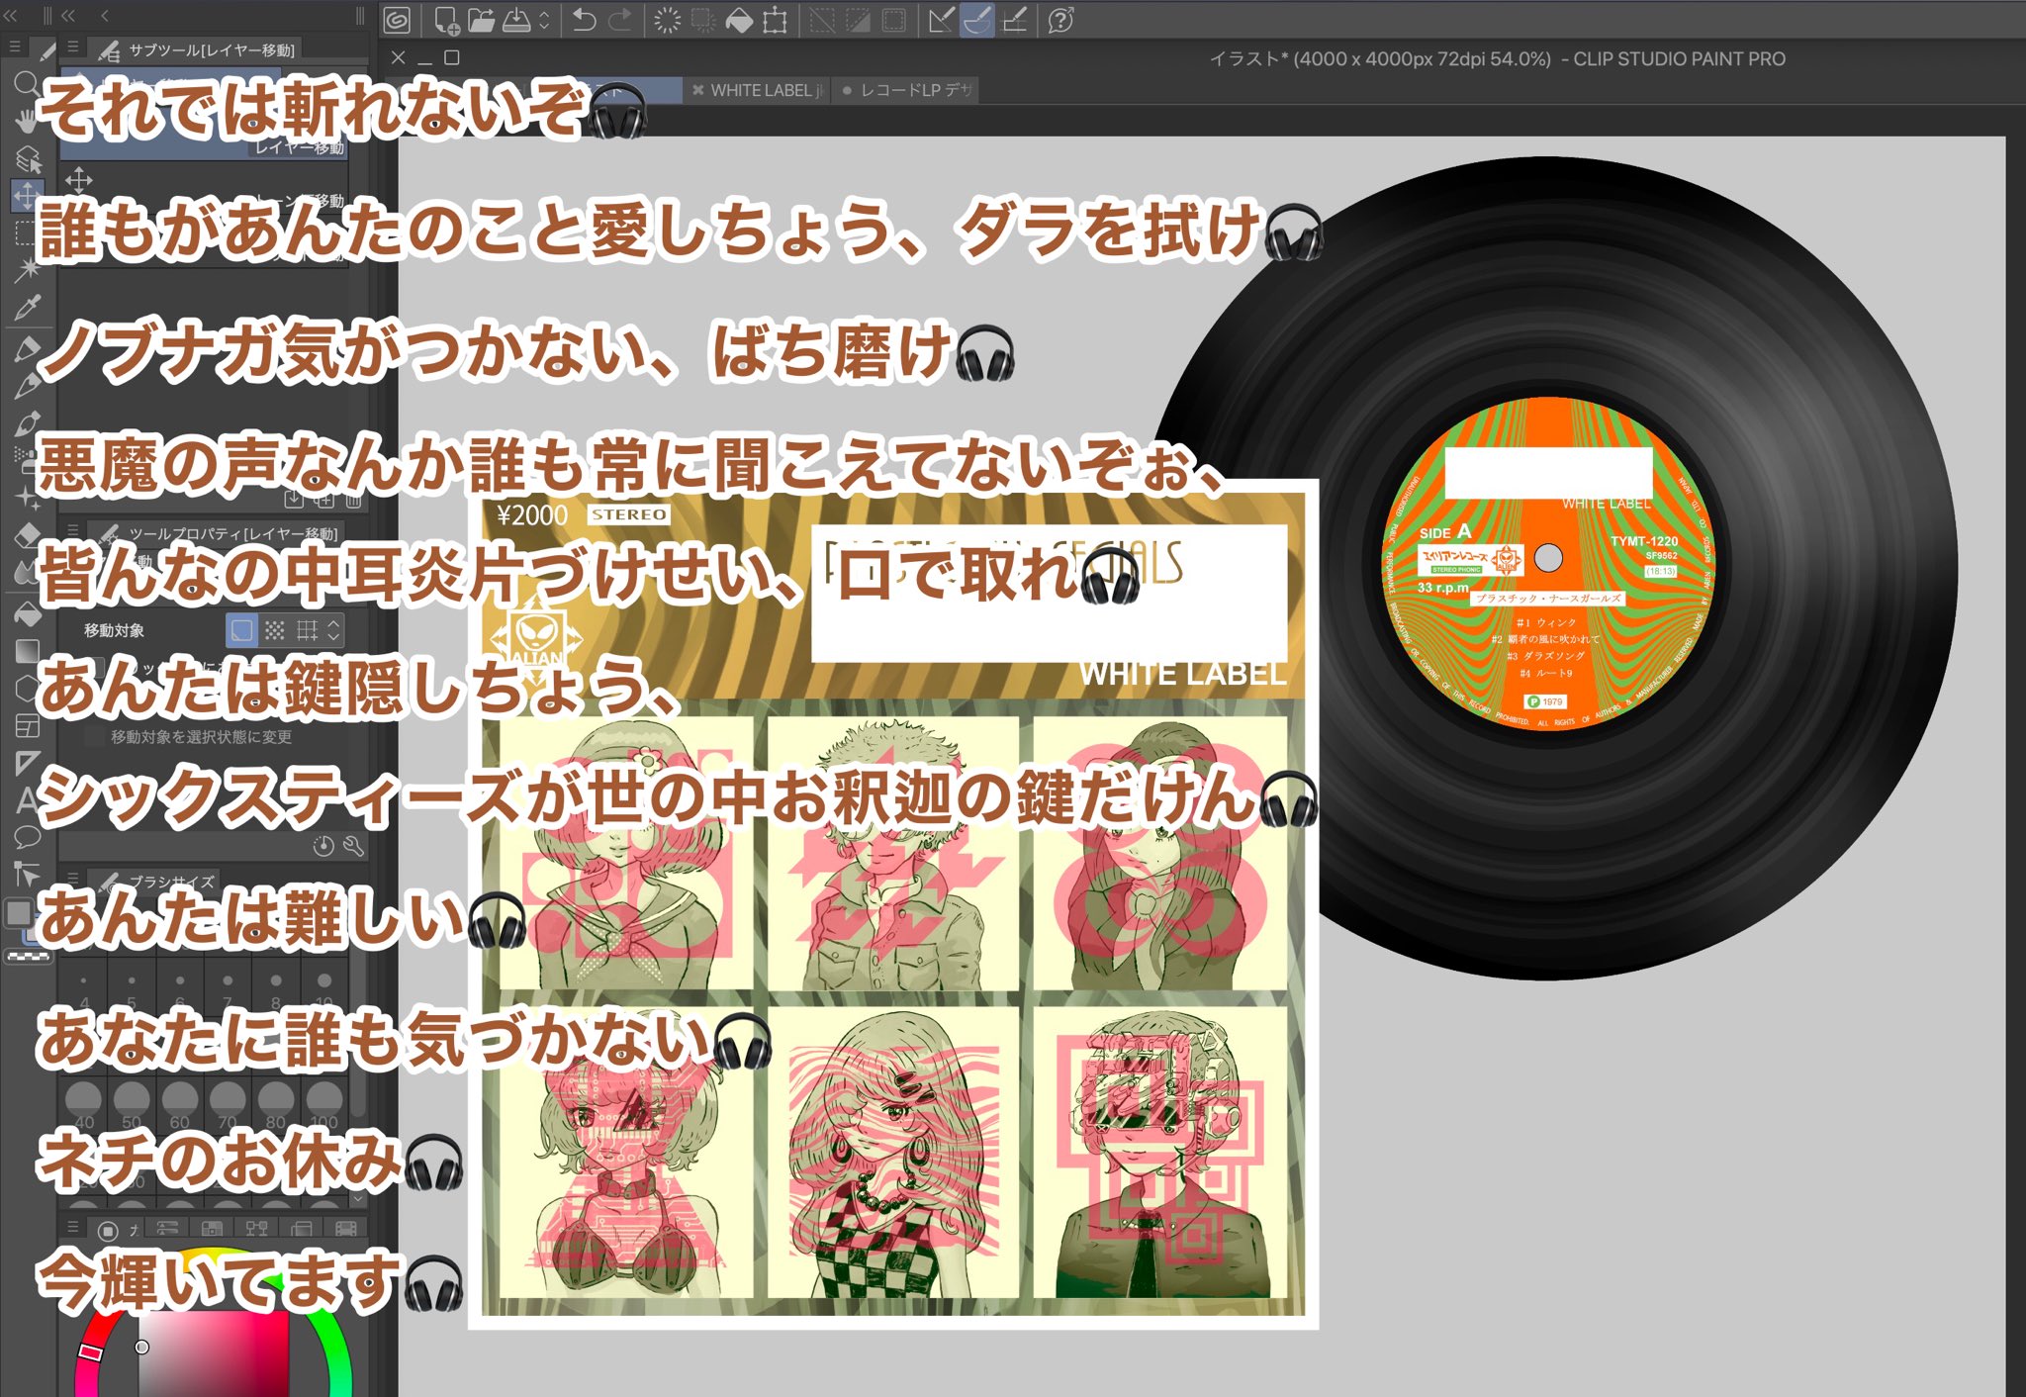Open CLIP STUDIO support help icon

click(x=1061, y=20)
